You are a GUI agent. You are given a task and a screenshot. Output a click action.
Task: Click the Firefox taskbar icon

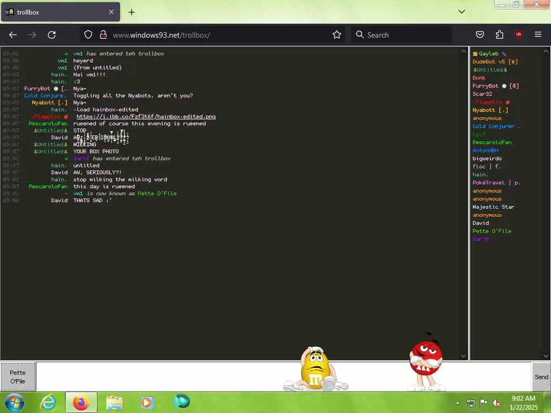(81, 402)
